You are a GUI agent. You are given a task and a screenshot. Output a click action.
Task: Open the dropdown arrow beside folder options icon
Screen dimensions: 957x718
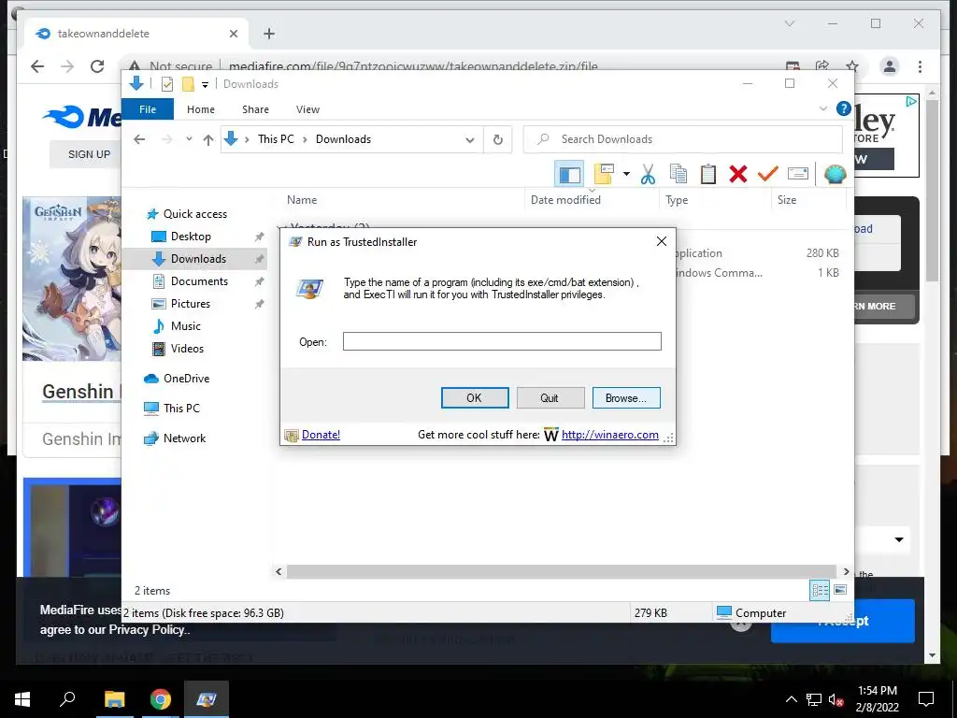pos(626,175)
